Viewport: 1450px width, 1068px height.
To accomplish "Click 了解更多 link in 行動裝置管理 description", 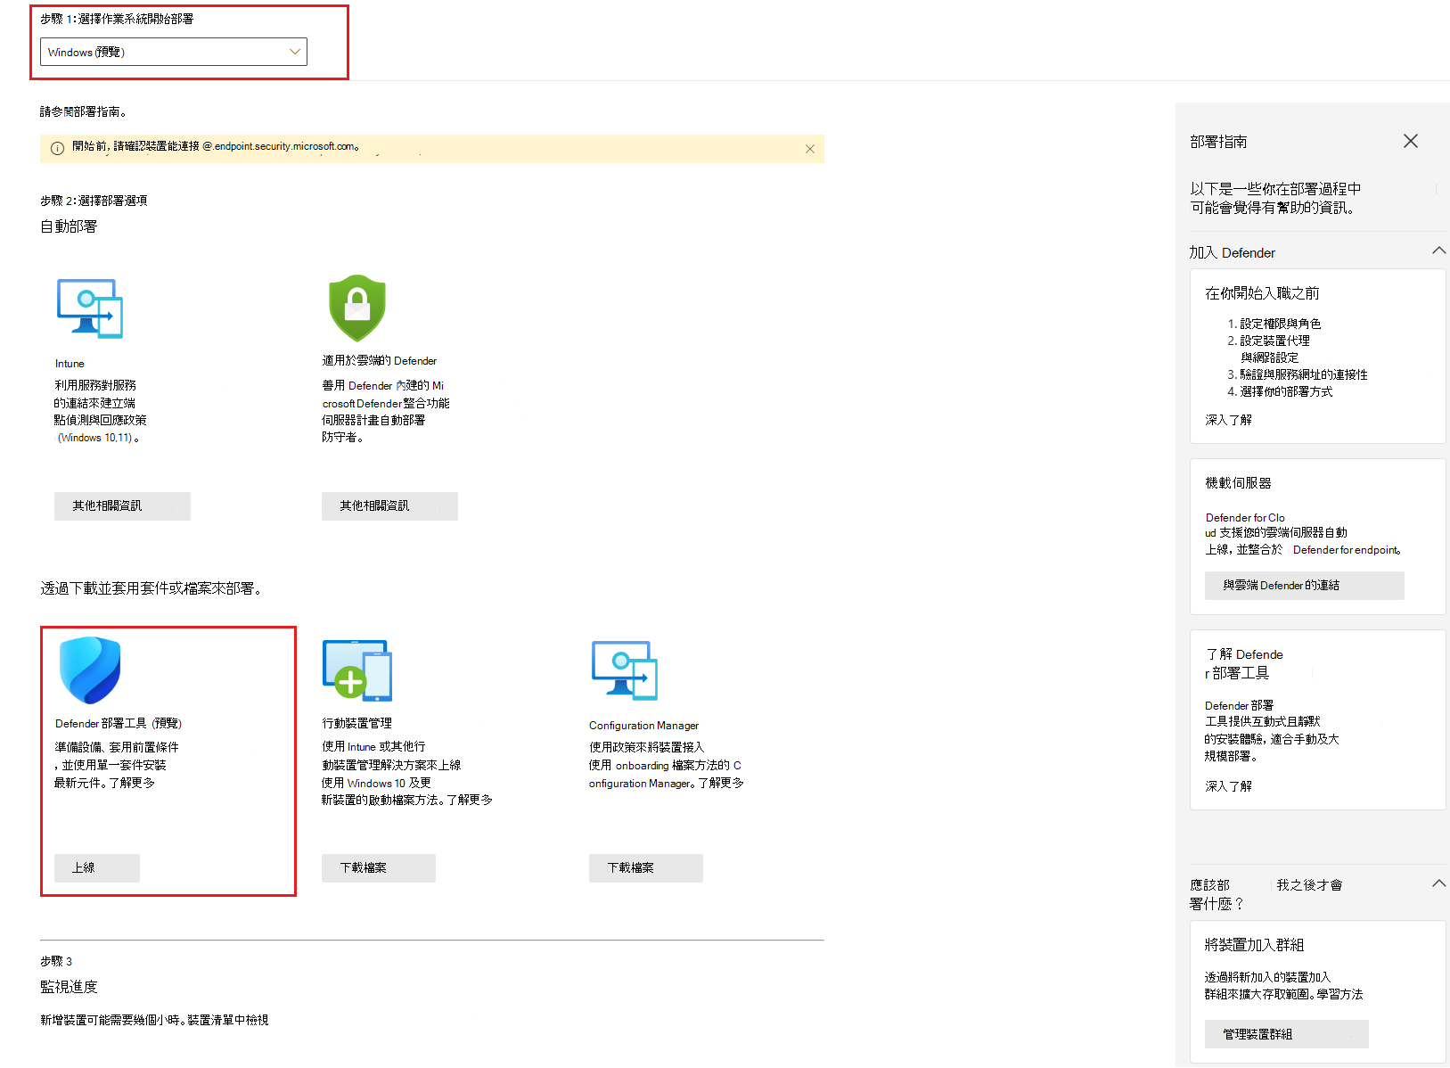I will tap(470, 800).
